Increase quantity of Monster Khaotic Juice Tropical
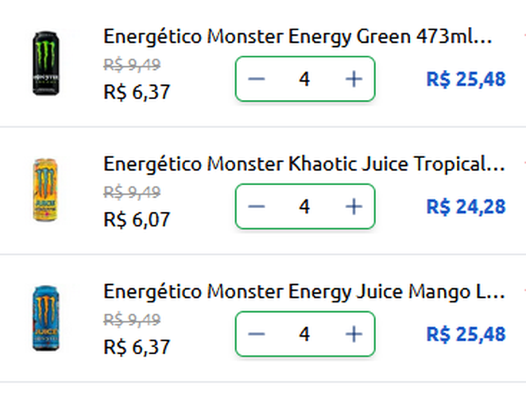 point(354,206)
